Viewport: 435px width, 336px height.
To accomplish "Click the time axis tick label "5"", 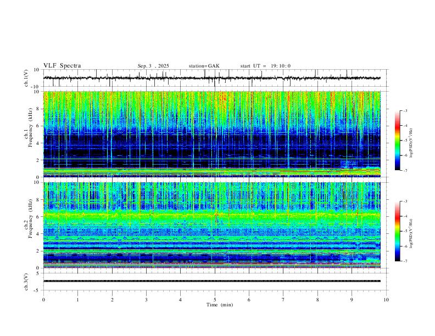I will pos(215,300).
